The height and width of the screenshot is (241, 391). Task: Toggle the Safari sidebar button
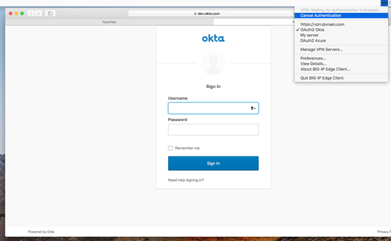click(50, 14)
